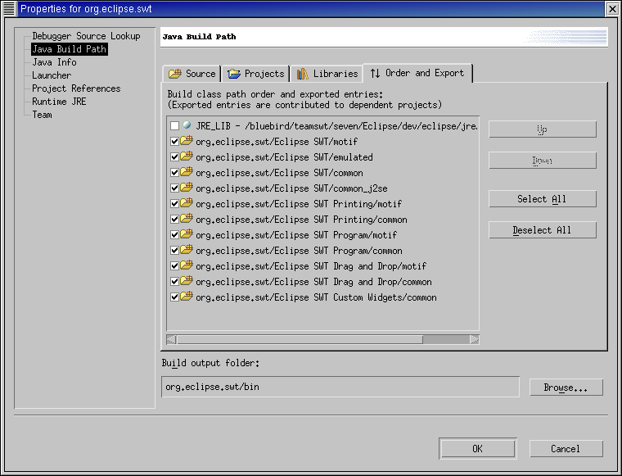622x476 pixels.
Task: Uncheck the SWT Drag and Drop/motif checkbox
Action: click(174, 265)
